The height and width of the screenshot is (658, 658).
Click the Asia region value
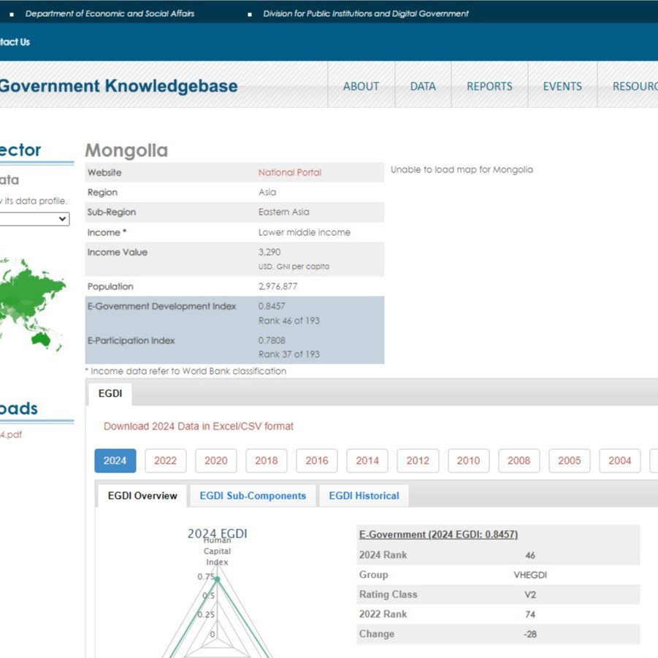[x=267, y=192]
